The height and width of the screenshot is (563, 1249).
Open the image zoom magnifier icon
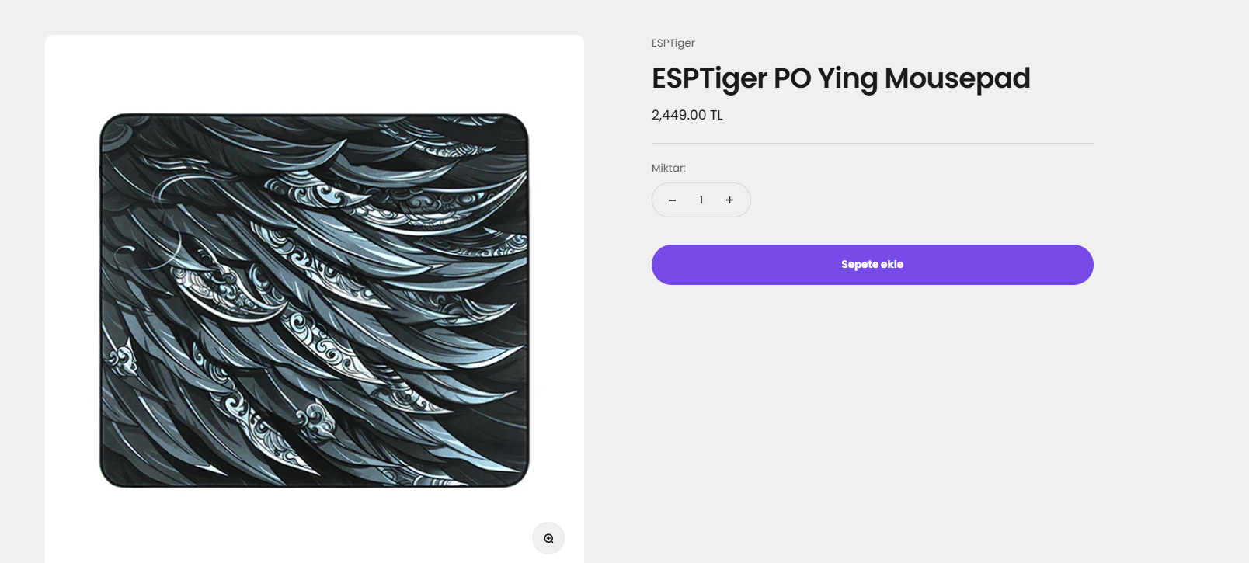click(548, 538)
